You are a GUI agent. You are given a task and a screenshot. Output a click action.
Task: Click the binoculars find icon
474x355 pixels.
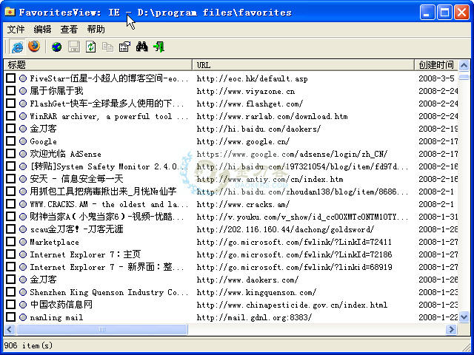[x=141, y=47]
